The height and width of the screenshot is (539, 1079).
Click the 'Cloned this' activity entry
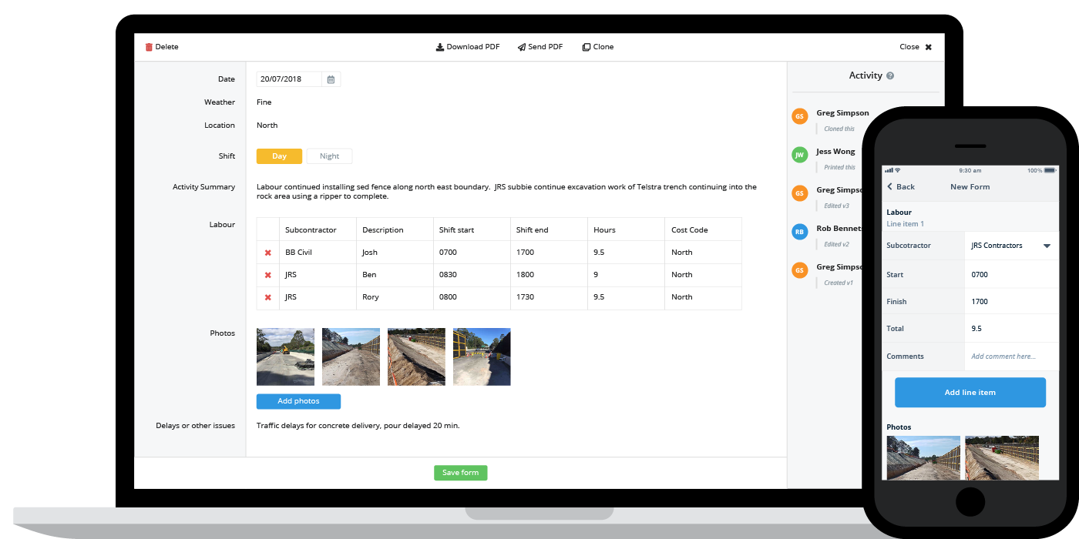click(x=839, y=129)
